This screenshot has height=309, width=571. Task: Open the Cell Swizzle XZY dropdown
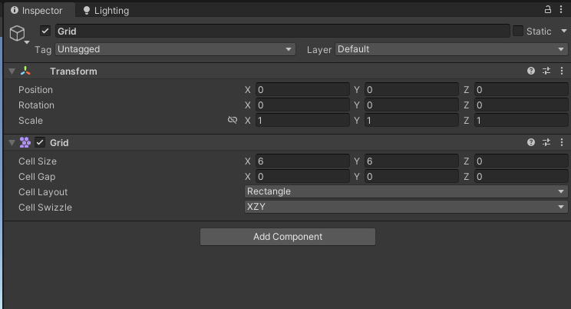(406, 207)
